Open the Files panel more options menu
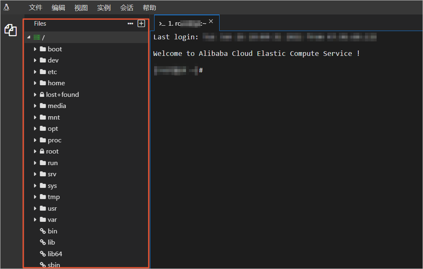The image size is (423, 269). click(x=131, y=24)
